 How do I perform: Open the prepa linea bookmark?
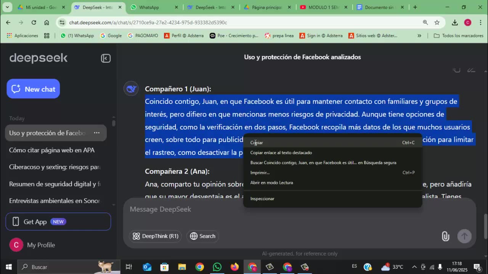[279, 35]
